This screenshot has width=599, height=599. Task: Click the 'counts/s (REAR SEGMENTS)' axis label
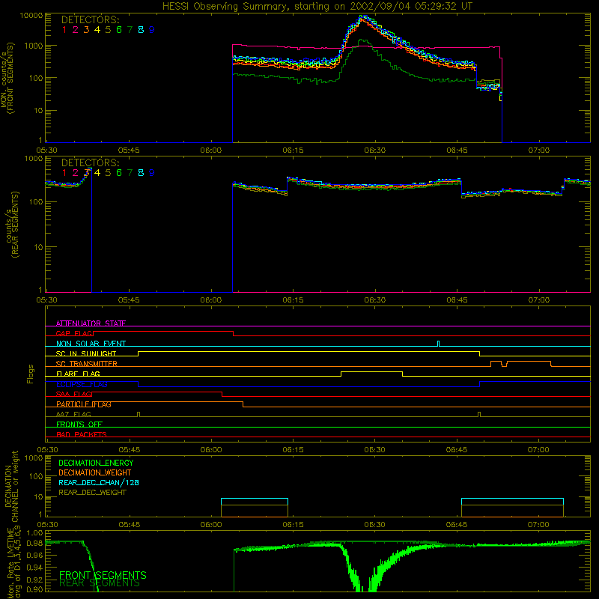pos(11,225)
